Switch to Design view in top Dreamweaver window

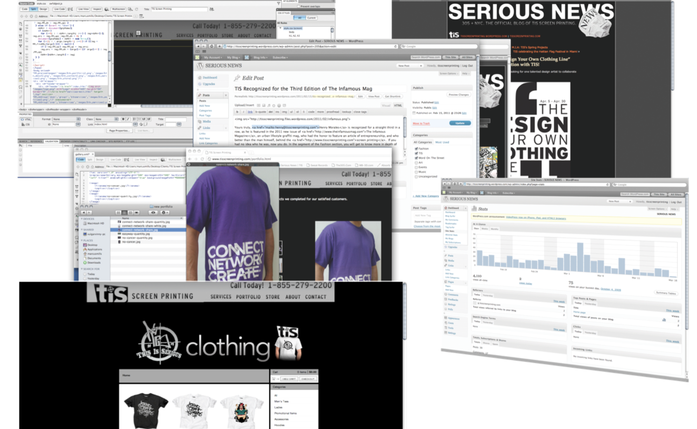(43, 9)
